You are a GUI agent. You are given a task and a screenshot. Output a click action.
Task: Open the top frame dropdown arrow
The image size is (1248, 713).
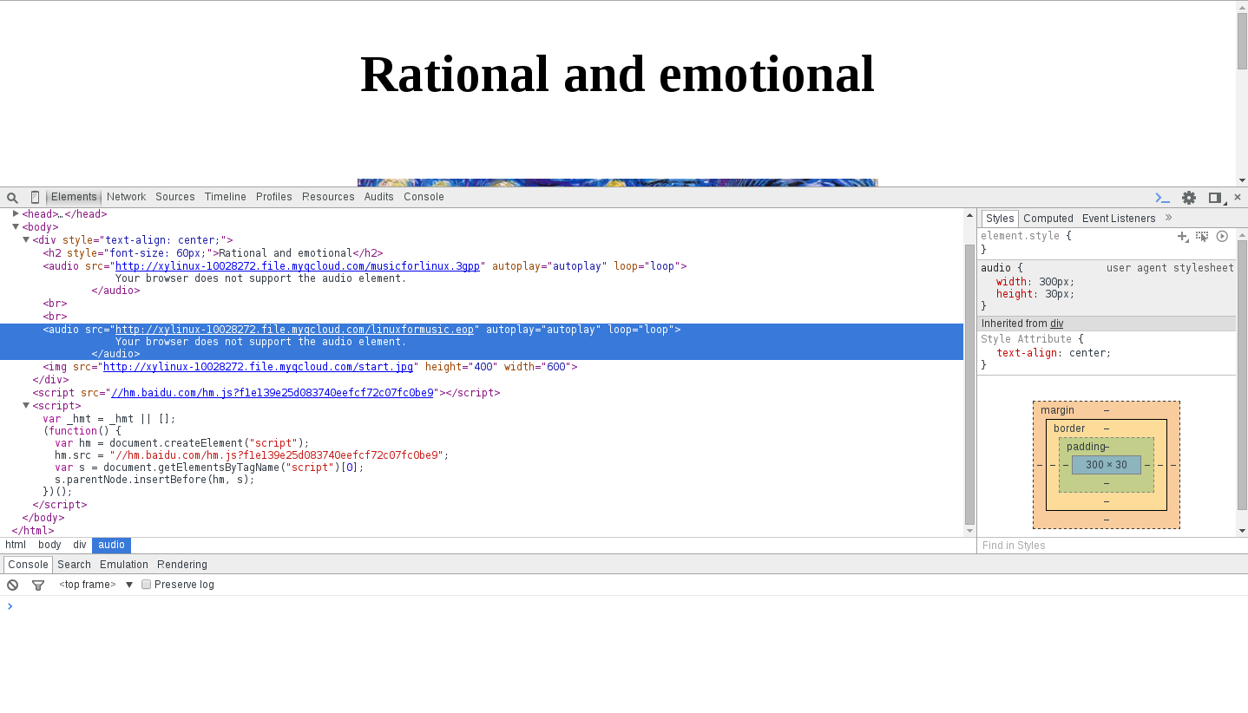click(x=129, y=585)
